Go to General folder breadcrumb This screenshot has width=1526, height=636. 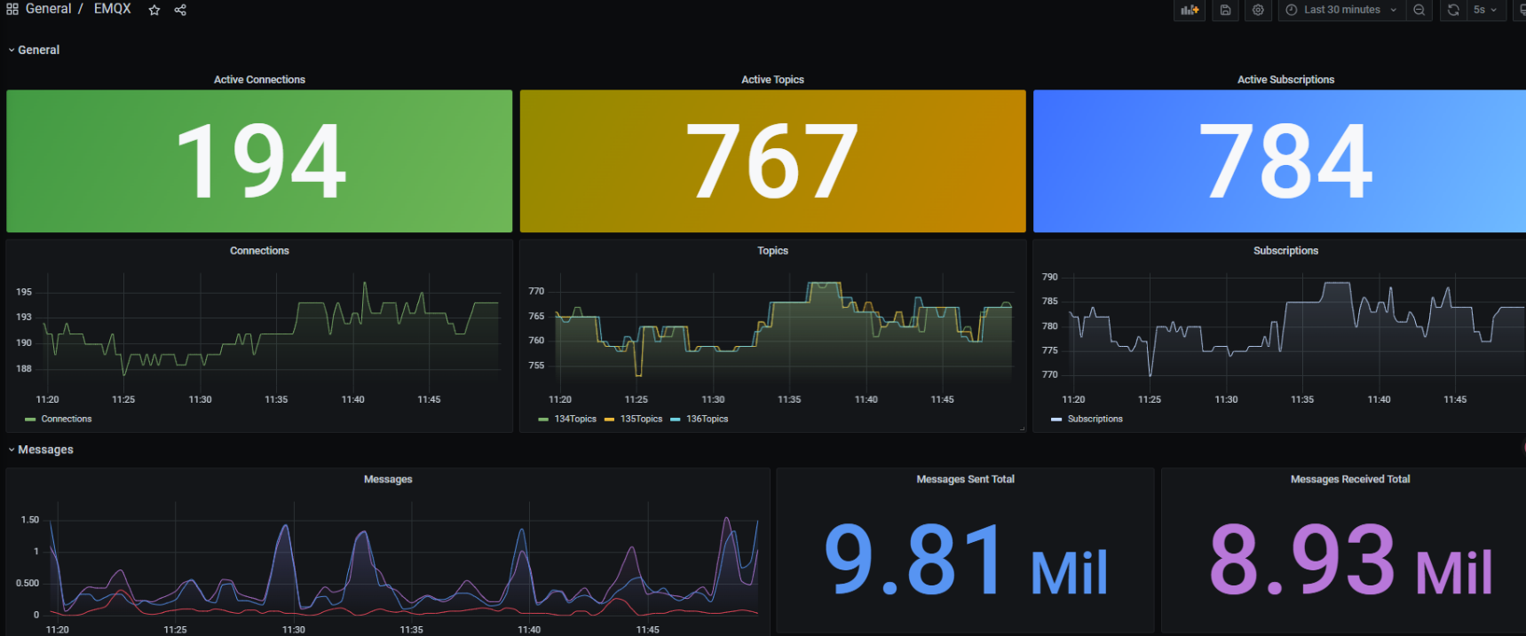[48, 9]
